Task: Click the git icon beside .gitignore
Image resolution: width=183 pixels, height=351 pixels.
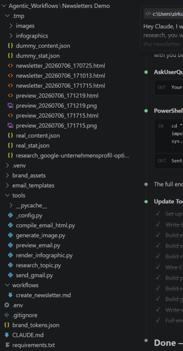Action: (x=7, y=315)
